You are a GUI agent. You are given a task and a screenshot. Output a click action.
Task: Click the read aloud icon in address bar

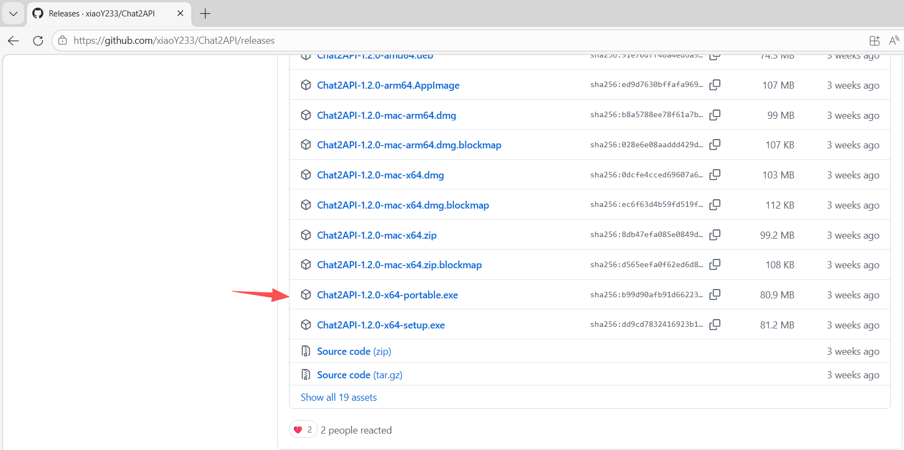[894, 41]
